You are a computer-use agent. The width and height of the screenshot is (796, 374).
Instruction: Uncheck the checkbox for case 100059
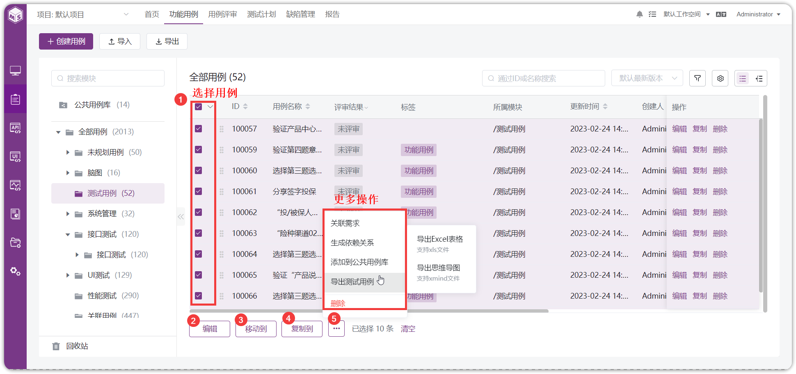click(x=199, y=150)
